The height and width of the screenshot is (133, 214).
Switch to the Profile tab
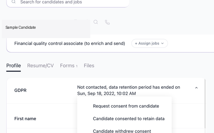click(14, 66)
